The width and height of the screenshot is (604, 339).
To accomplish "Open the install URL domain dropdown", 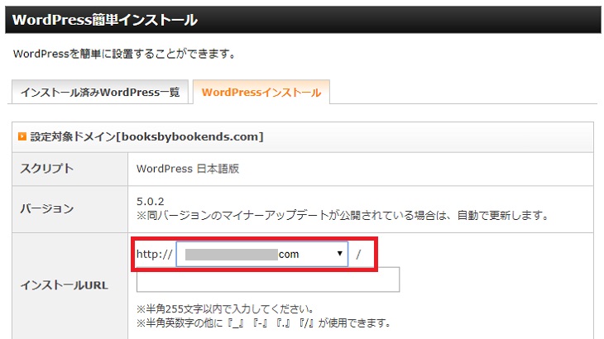I will click(262, 254).
